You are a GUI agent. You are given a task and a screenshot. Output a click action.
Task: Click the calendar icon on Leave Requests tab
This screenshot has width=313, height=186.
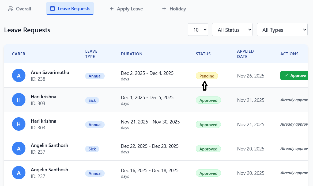coord(52,9)
